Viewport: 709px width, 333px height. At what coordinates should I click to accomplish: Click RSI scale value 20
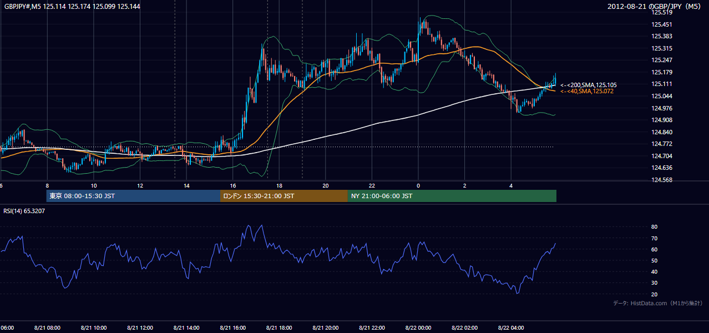(655, 294)
